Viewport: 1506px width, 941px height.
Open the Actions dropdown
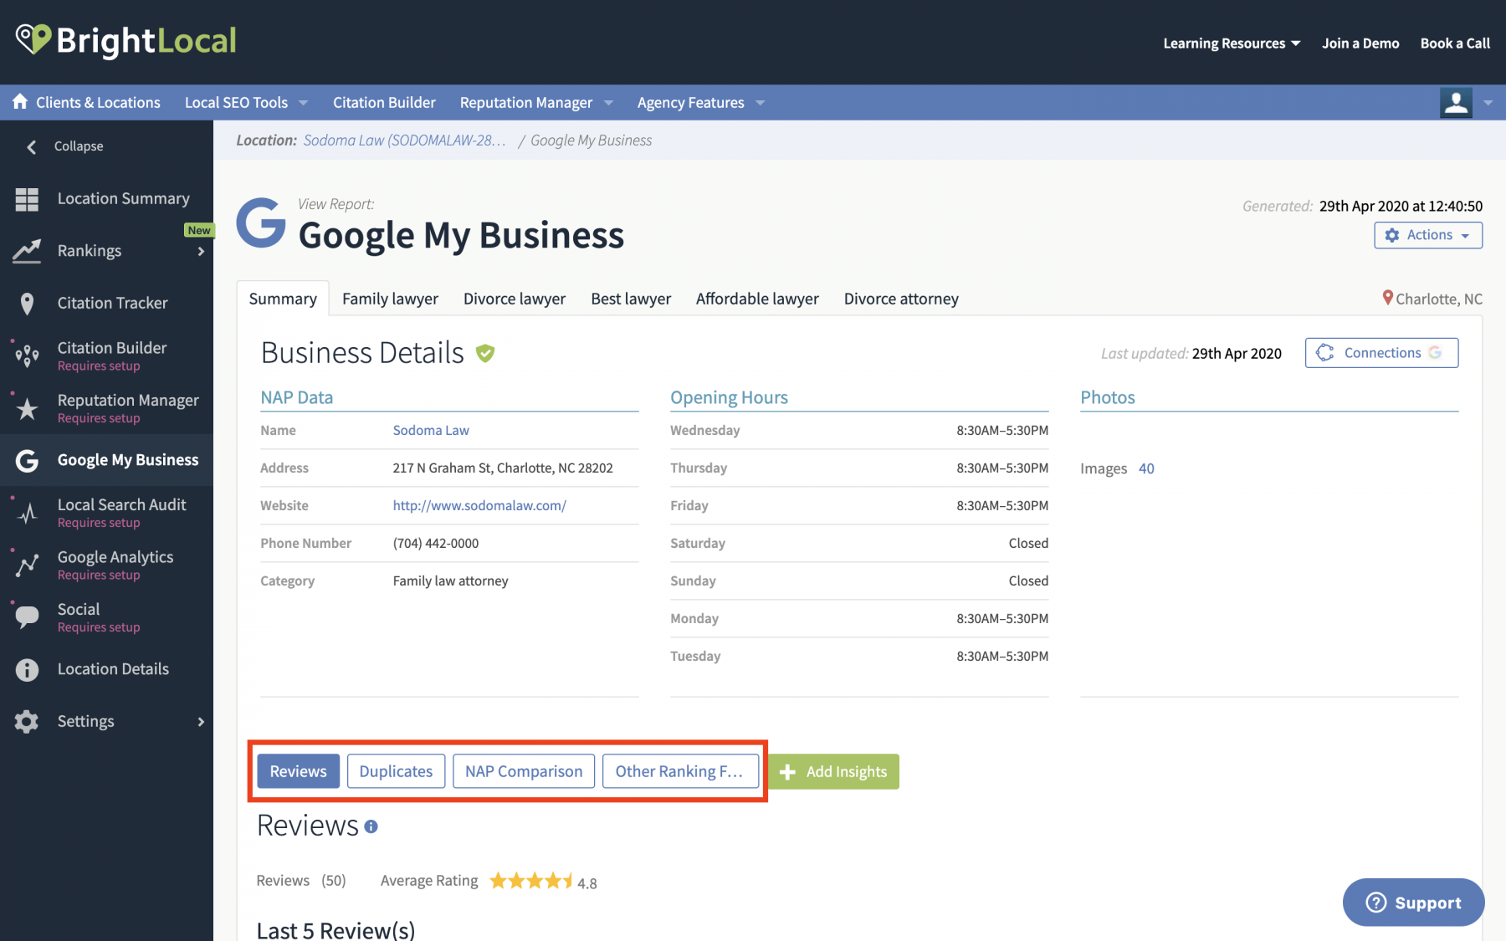click(x=1427, y=235)
